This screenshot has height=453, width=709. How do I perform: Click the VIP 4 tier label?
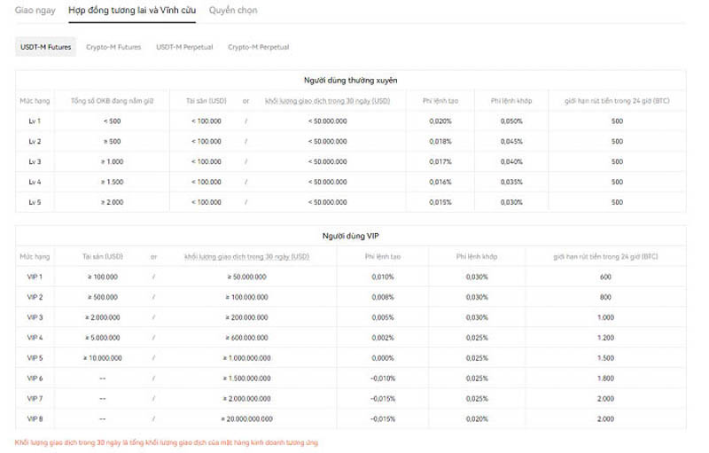pos(35,338)
